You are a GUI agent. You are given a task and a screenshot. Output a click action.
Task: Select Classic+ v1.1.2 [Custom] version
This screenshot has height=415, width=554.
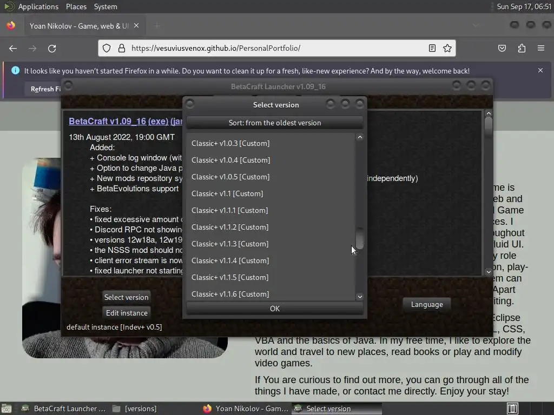pyautogui.click(x=271, y=227)
